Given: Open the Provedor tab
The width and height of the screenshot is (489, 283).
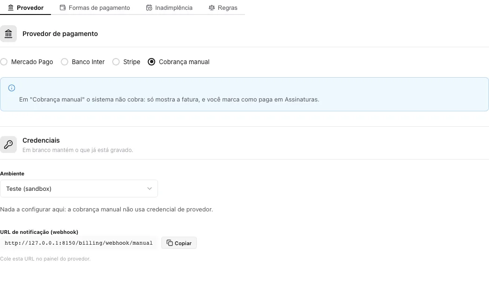Looking at the screenshot, I should [26, 8].
